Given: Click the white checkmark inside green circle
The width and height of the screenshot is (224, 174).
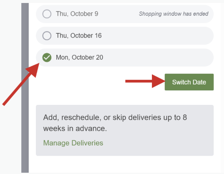Looking at the screenshot, I should [x=47, y=58].
